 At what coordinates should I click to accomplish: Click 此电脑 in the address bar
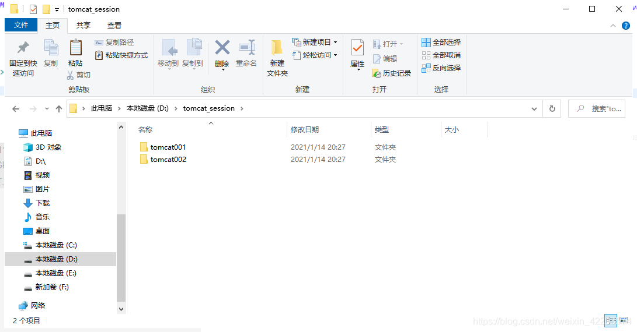(x=102, y=108)
